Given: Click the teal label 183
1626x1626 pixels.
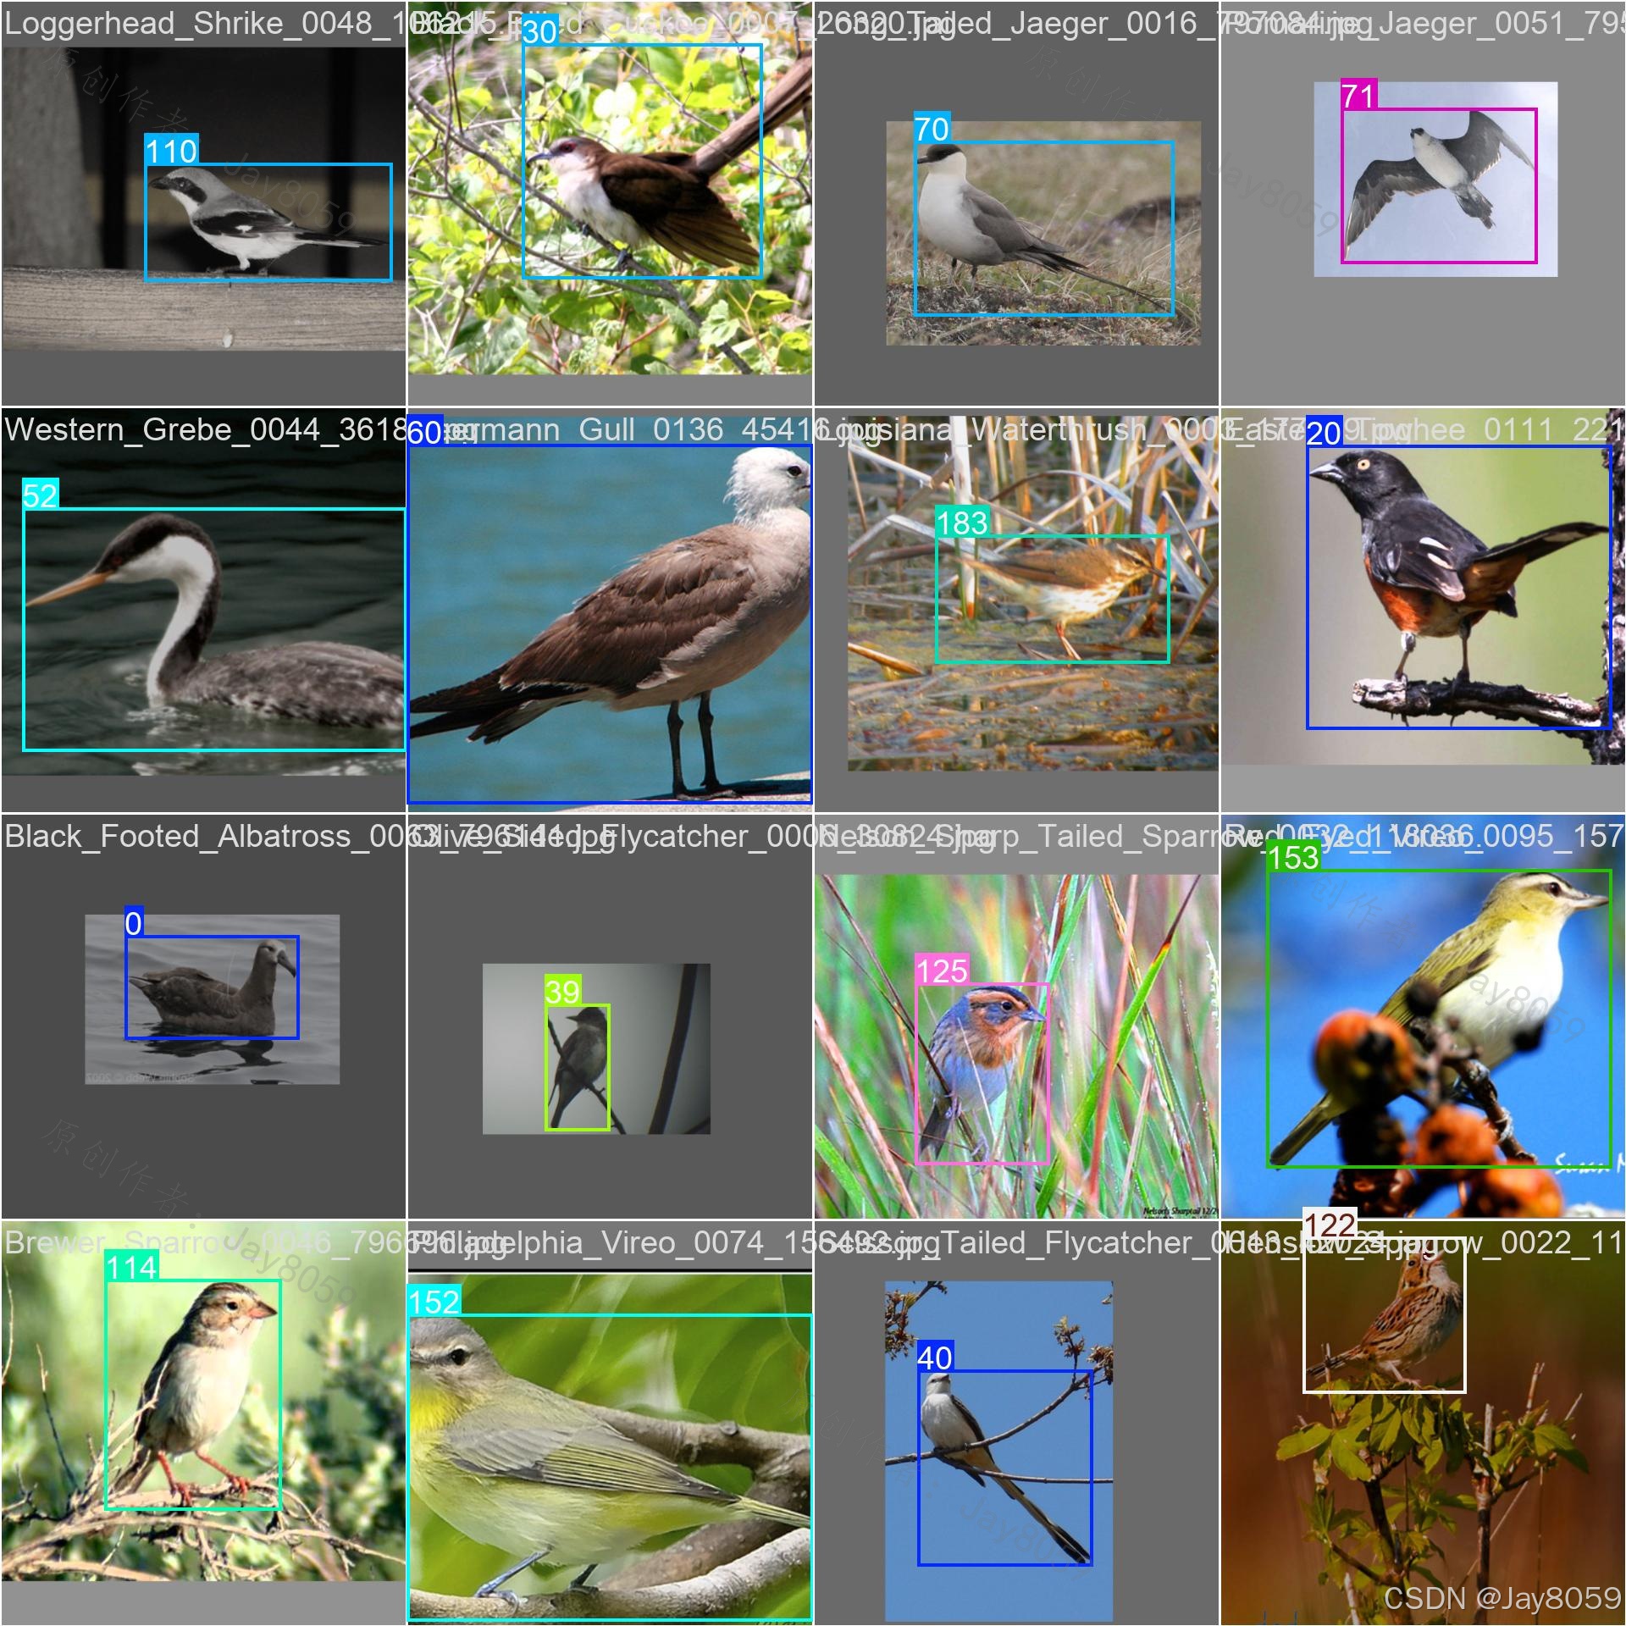Looking at the screenshot, I should (x=962, y=523).
